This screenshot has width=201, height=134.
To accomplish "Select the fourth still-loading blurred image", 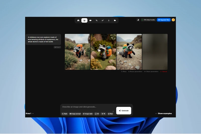I will pos(155,52).
